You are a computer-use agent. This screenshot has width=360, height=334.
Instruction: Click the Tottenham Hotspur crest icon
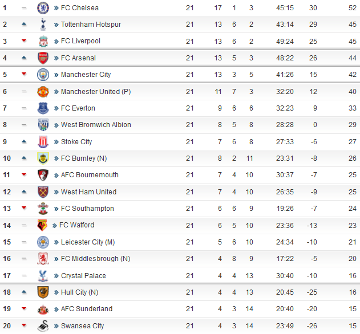(43, 25)
